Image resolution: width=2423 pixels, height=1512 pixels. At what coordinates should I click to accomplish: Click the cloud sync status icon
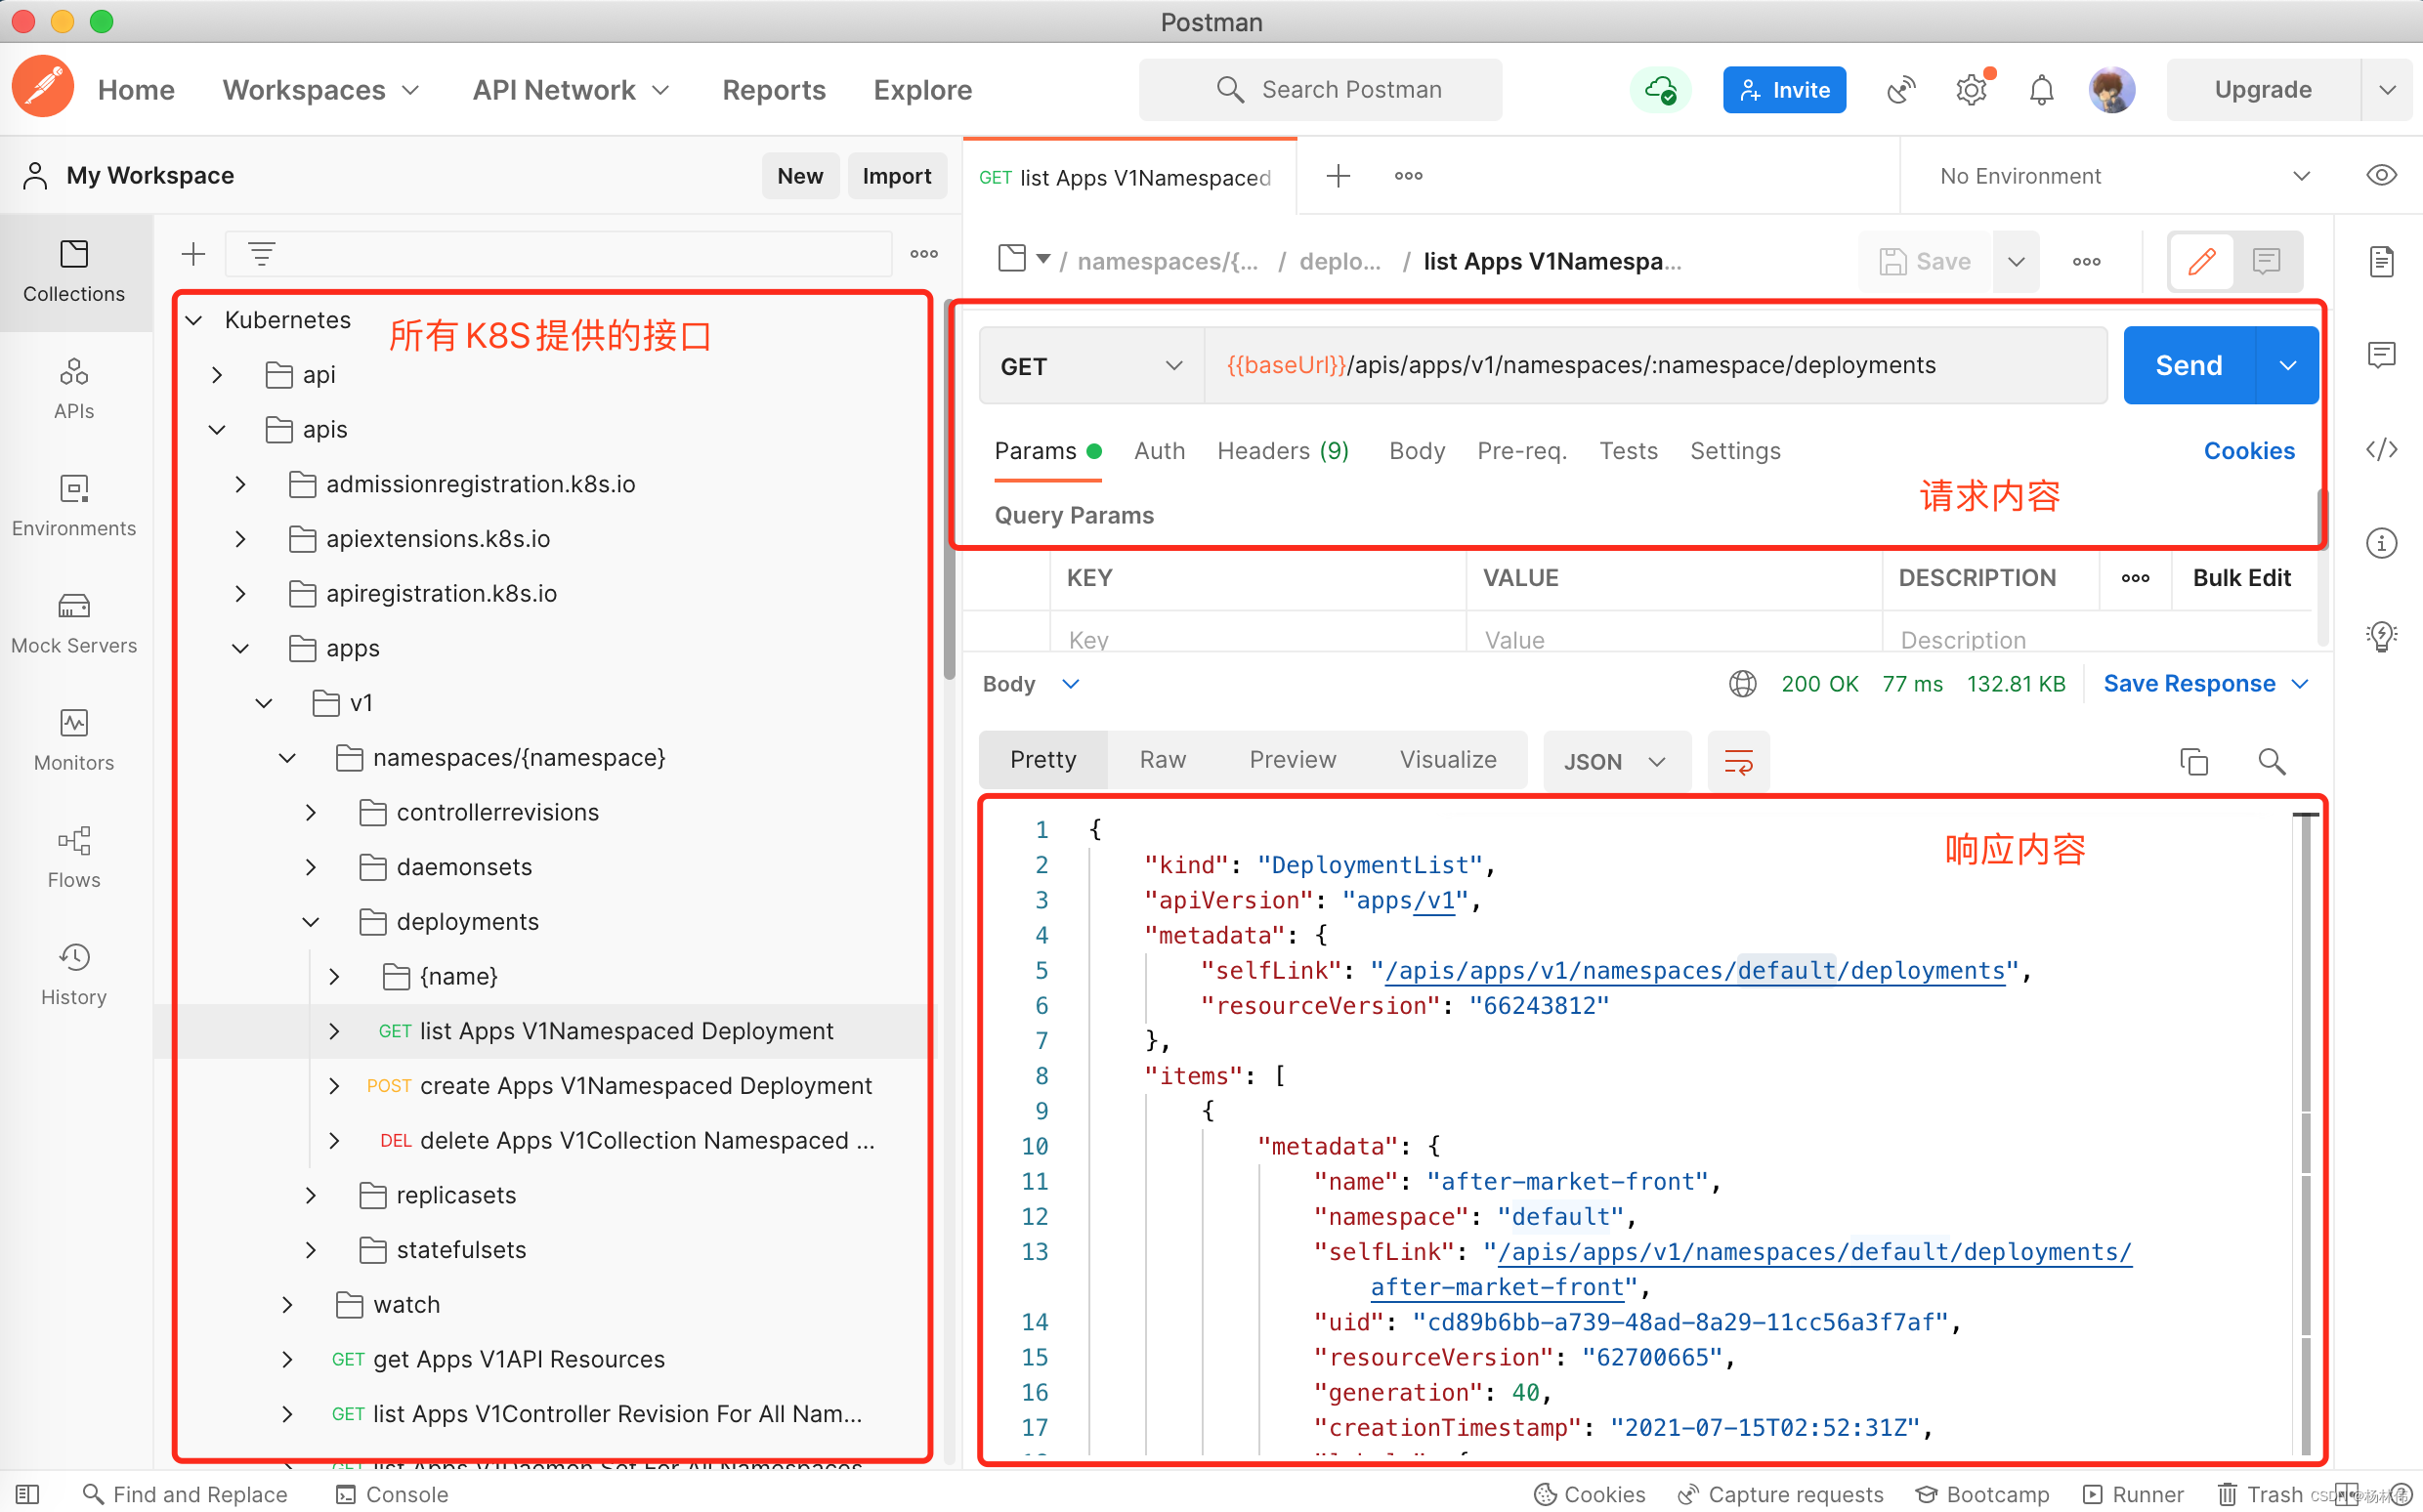1661,90
